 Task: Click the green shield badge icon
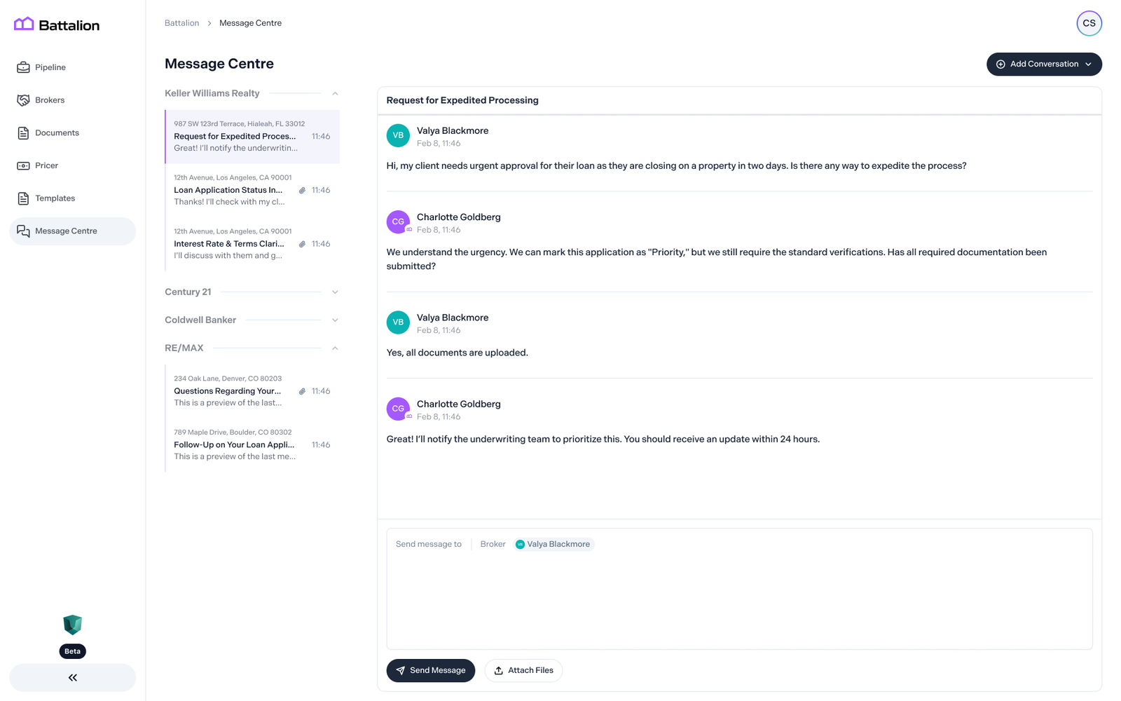[73, 624]
